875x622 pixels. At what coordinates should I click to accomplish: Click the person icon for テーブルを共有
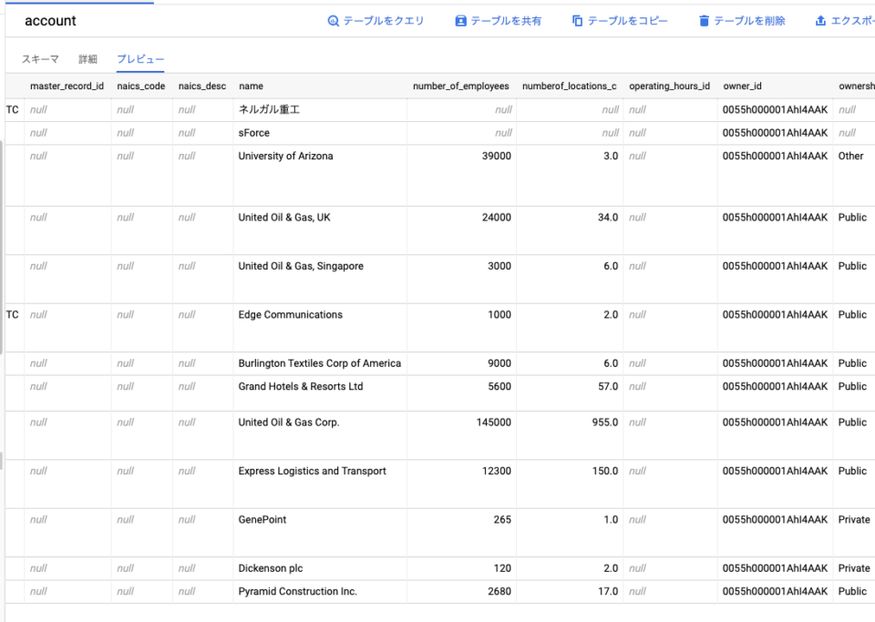pyautogui.click(x=462, y=20)
